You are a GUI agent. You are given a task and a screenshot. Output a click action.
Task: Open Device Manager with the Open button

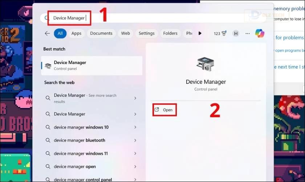click(x=164, y=110)
